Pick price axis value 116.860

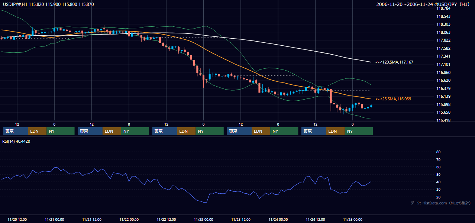(x=443, y=72)
